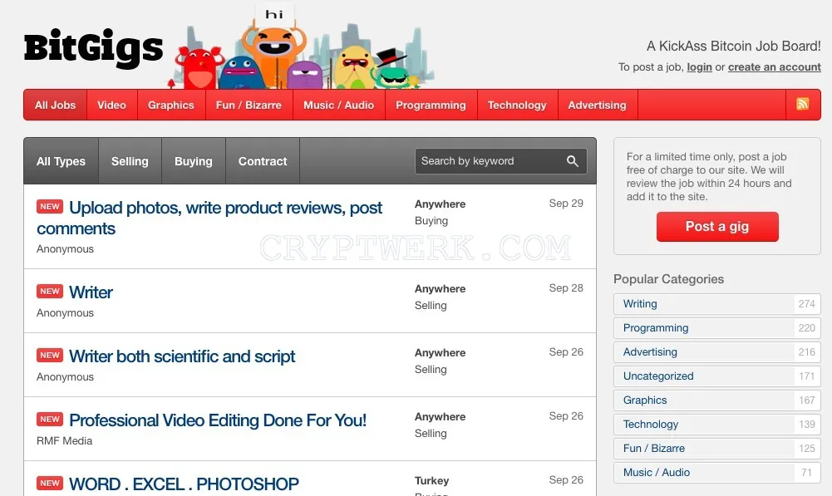Click the RMF Media poster name
The width and height of the screenshot is (832, 496).
pos(64,441)
